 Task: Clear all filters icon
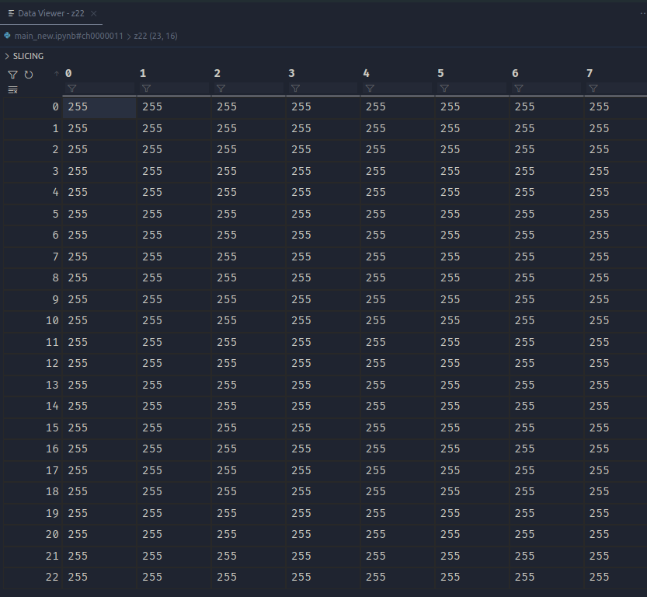point(12,89)
